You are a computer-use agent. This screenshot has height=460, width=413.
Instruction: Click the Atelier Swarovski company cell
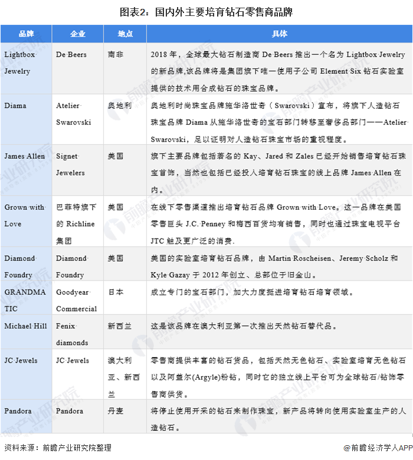tap(78, 119)
